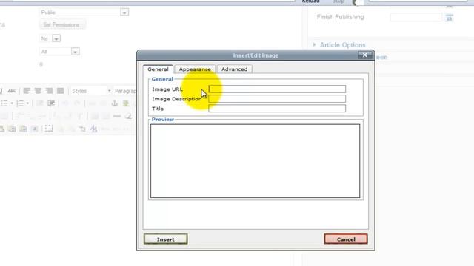Close the Insert/Edit Image dialog
The width and height of the screenshot is (474, 266).
(364, 55)
